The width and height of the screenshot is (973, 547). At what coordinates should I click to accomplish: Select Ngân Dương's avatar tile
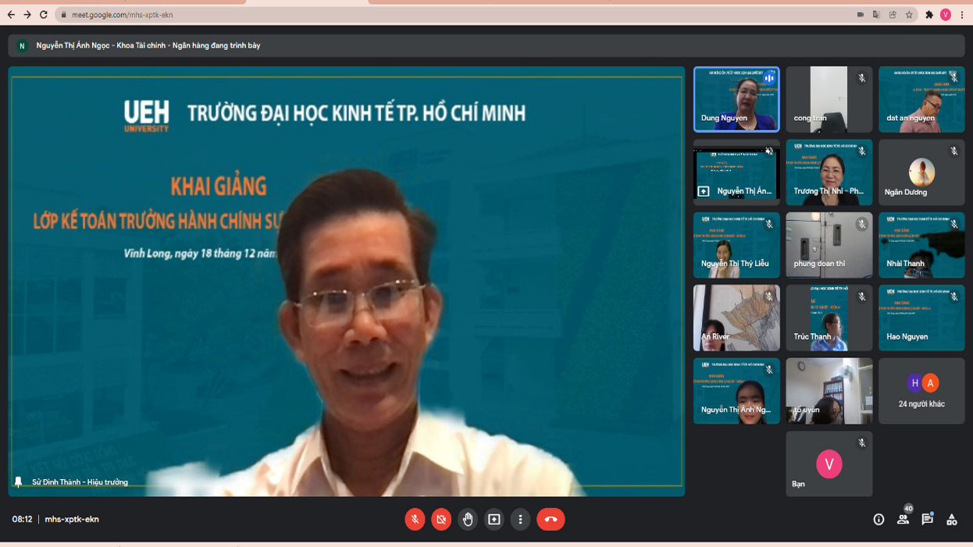point(921,172)
